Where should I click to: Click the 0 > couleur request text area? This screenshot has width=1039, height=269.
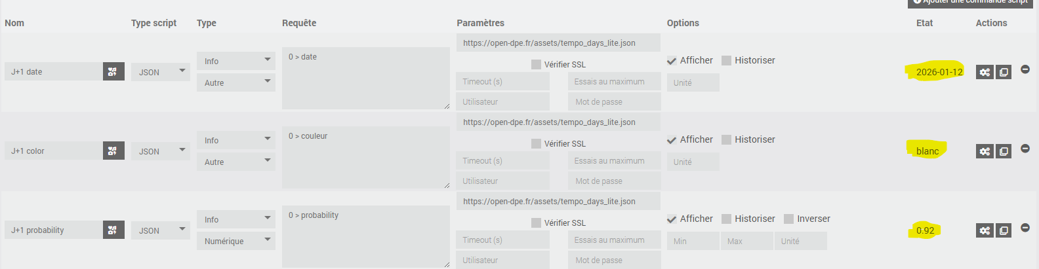tap(365, 157)
